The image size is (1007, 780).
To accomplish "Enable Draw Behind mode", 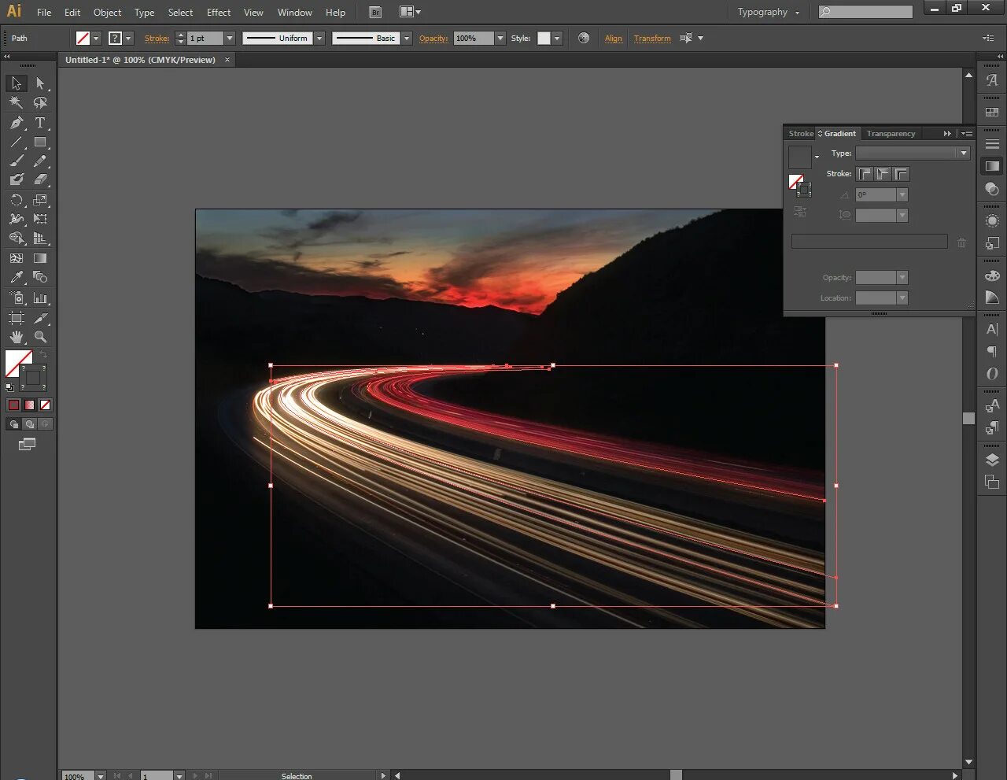I will pyautogui.click(x=29, y=424).
